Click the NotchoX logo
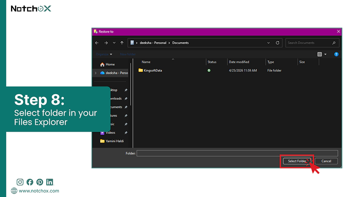The width and height of the screenshot is (350, 197). (x=31, y=9)
